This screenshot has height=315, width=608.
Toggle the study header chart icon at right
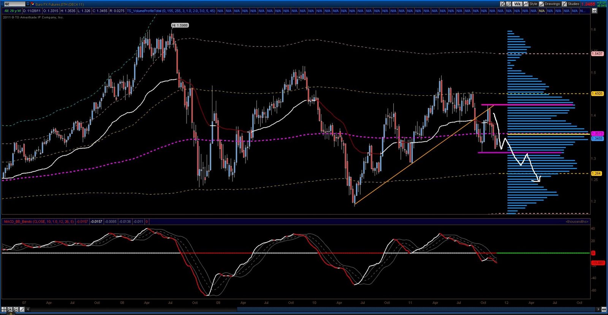(x=594, y=11)
